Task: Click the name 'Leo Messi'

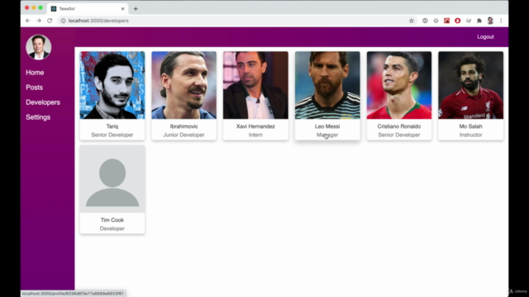Action: tap(327, 126)
